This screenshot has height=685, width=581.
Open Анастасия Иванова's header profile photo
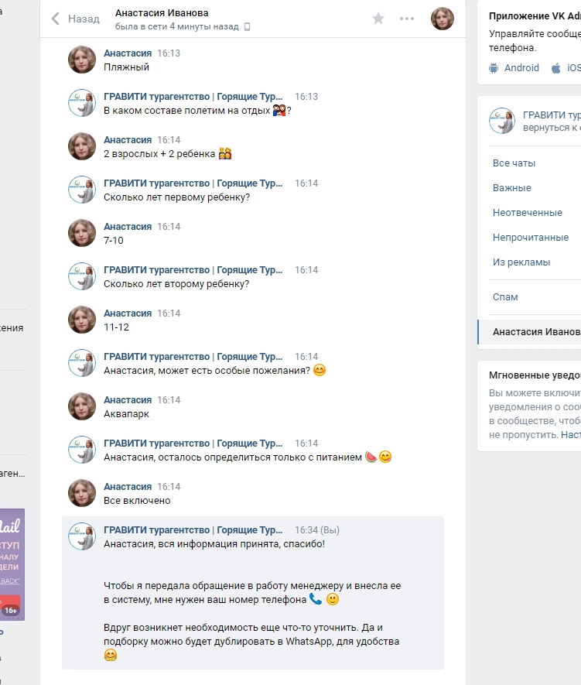(x=443, y=19)
